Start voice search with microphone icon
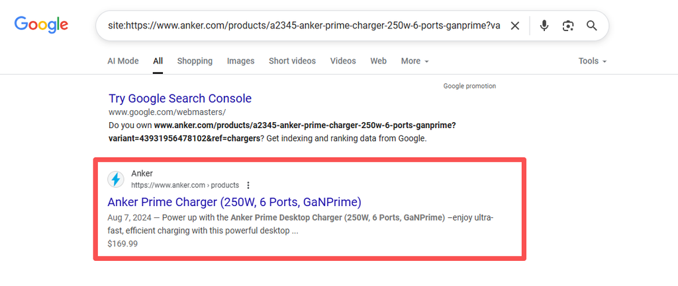Screen dimensions: 678x286 coord(544,26)
